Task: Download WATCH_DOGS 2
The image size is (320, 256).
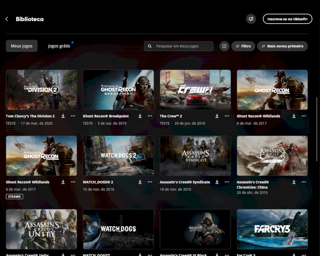Action: coord(140,182)
